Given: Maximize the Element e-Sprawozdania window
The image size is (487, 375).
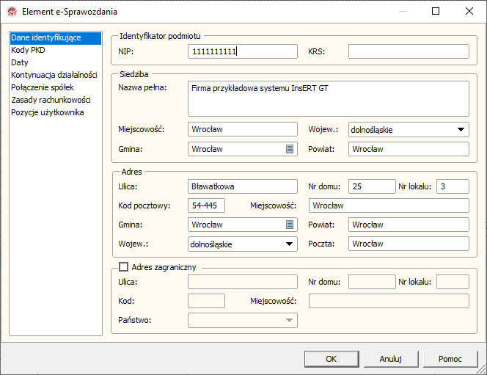Looking at the screenshot, I should coord(436,11).
